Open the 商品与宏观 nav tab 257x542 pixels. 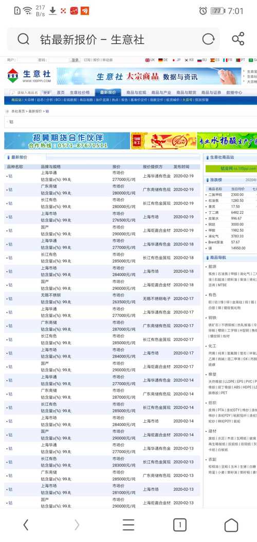[136, 92]
